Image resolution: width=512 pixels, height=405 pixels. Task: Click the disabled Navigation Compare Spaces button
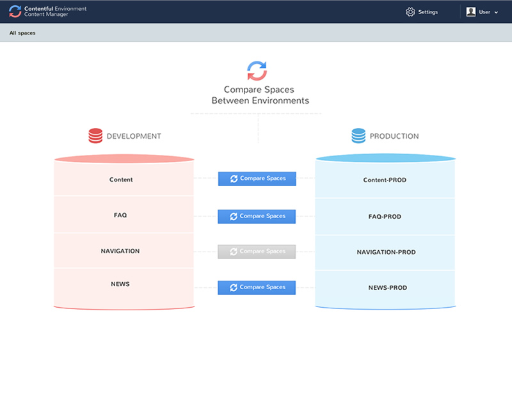coord(257,251)
